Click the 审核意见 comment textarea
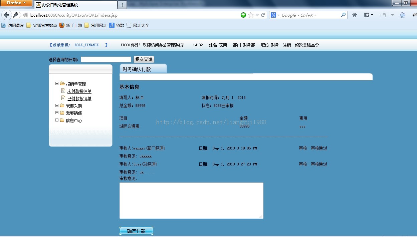417x237 pixels. point(191,200)
